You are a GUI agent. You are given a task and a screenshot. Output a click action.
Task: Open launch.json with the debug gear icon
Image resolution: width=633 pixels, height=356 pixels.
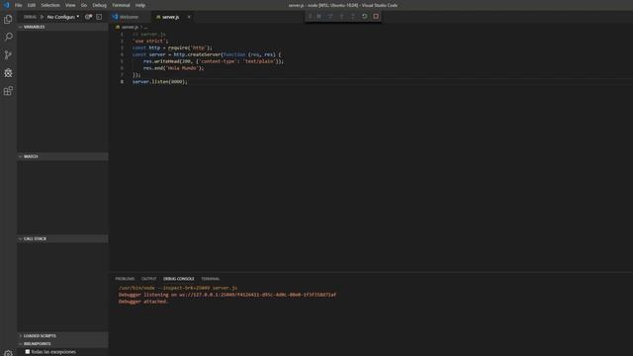coord(88,17)
